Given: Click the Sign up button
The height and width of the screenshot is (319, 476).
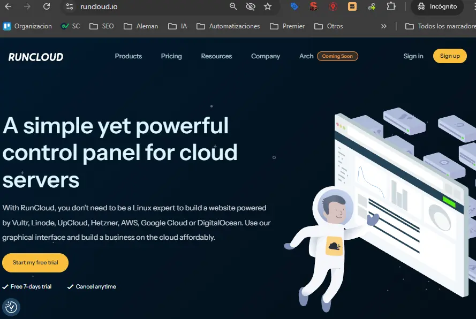Looking at the screenshot, I should [450, 56].
